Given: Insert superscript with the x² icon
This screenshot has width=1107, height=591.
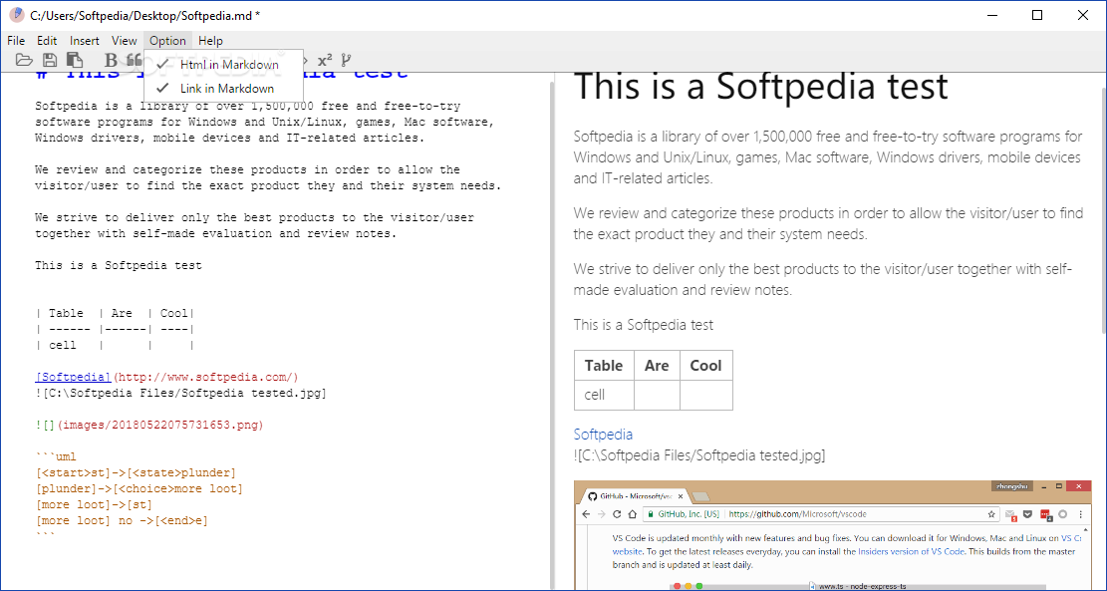Looking at the screenshot, I should (325, 60).
